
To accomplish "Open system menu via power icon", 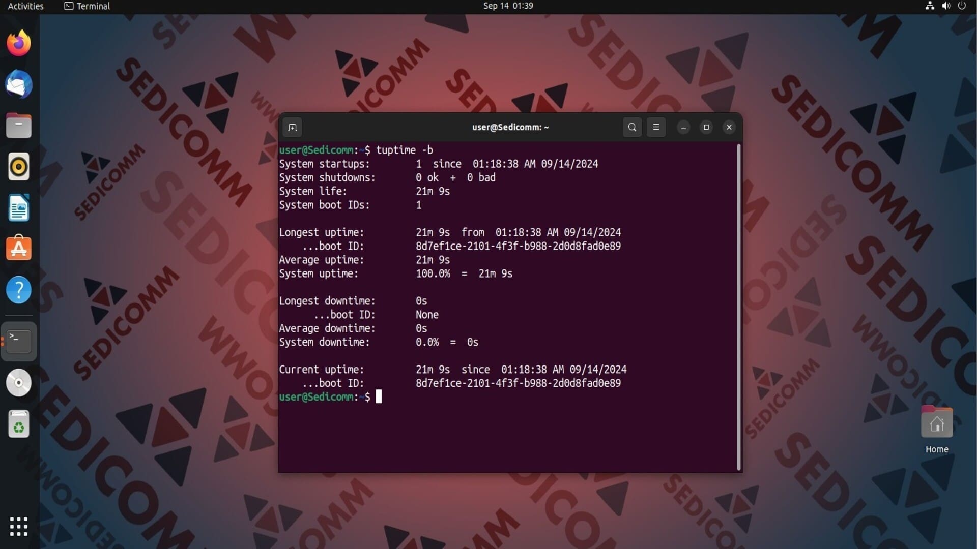I will click(x=961, y=6).
